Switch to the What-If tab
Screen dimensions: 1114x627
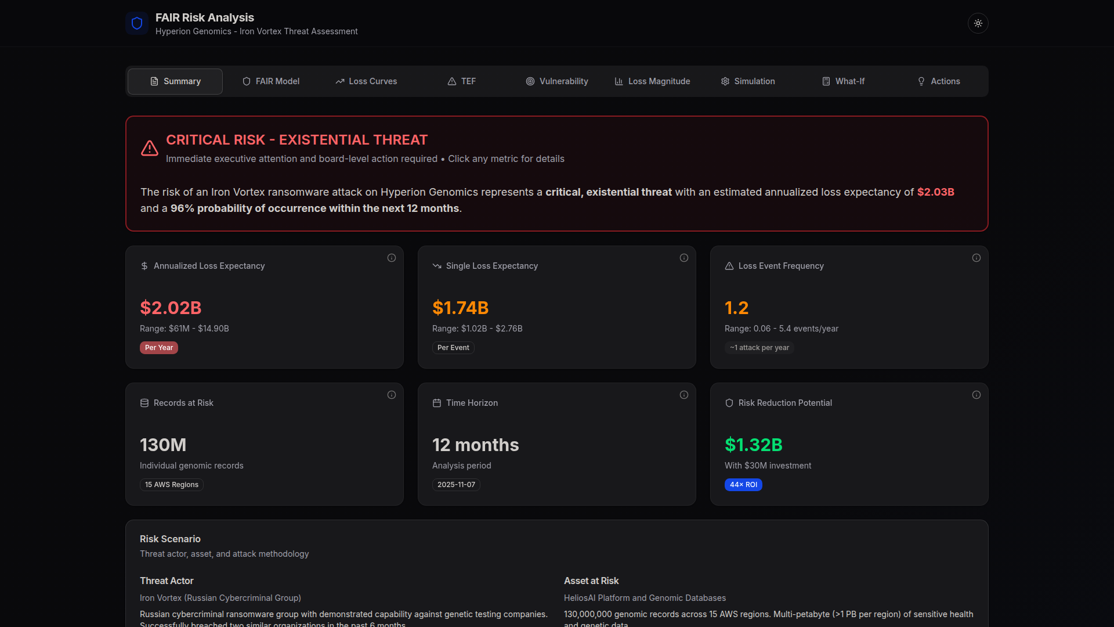coord(843,81)
